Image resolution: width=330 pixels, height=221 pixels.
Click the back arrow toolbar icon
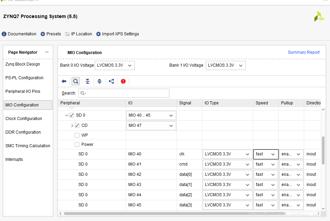[x=64, y=81]
